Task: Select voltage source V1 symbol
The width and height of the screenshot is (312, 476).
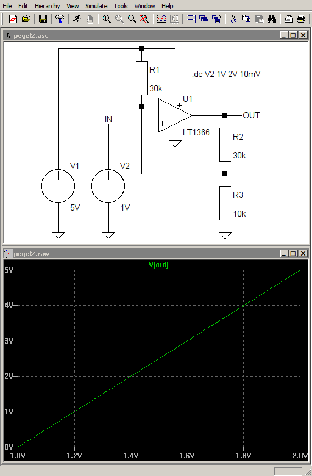Action: click(58, 186)
